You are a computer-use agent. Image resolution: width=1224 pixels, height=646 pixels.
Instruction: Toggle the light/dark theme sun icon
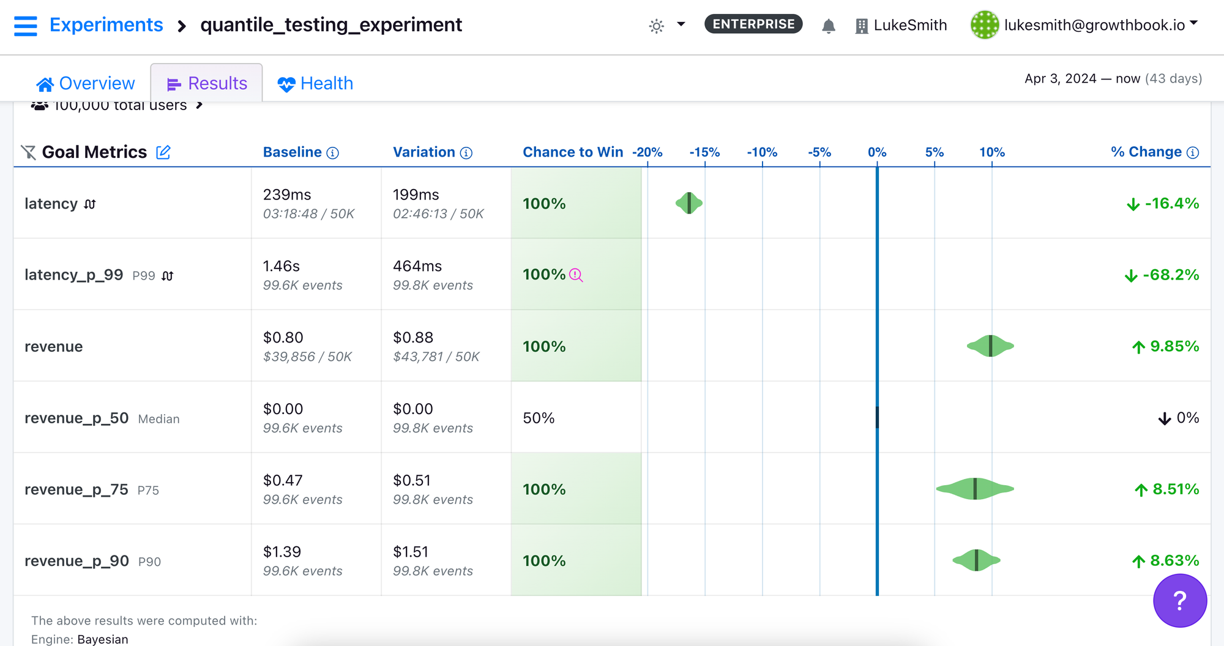(x=655, y=26)
